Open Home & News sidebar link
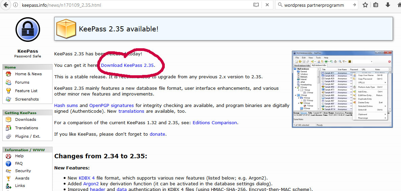This screenshot has width=401, height=191. (x=28, y=74)
